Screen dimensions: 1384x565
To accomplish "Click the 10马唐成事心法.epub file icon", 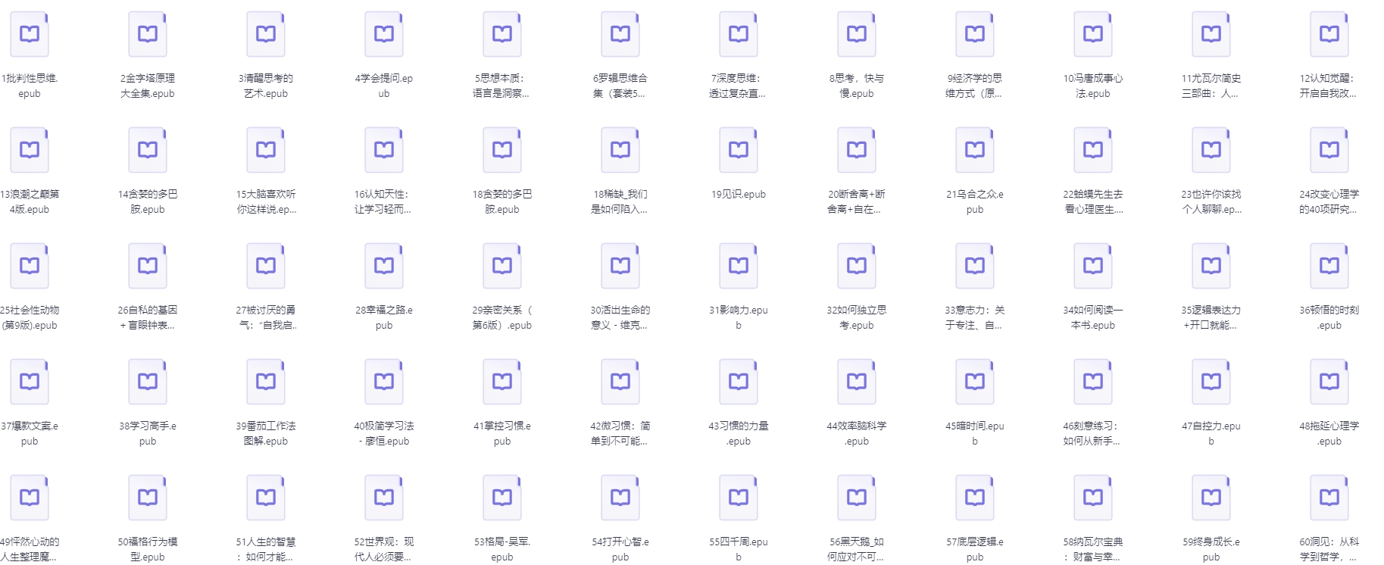I will click(x=1093, y=34).
